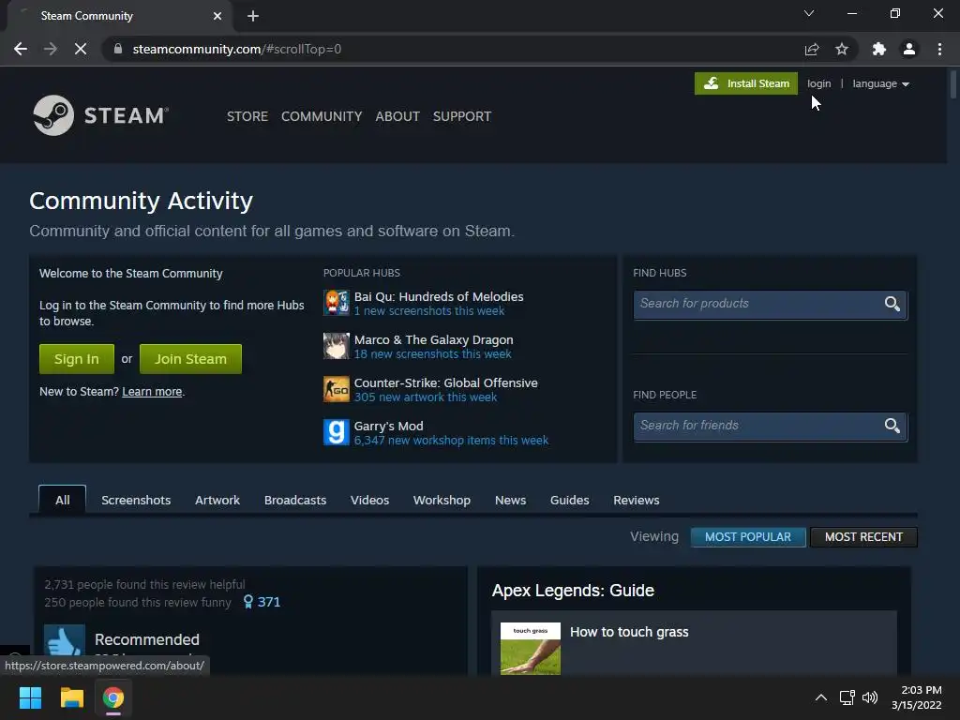The width and height of the screenshot is (960, 720).
Task: Open the language dropdown
Action: 880,83
